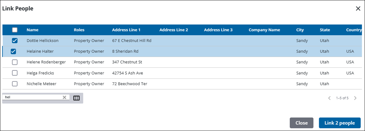Screen dimensions: 365x131
Task: Tick the checkbox for Nichelle Meteer
Action: click(x=15, y=84)
